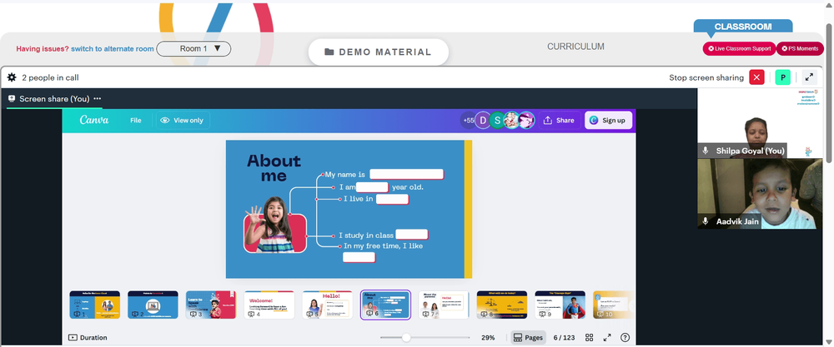Click the About me slide heading
Screen dimensions: 834x347
[274, 168]
